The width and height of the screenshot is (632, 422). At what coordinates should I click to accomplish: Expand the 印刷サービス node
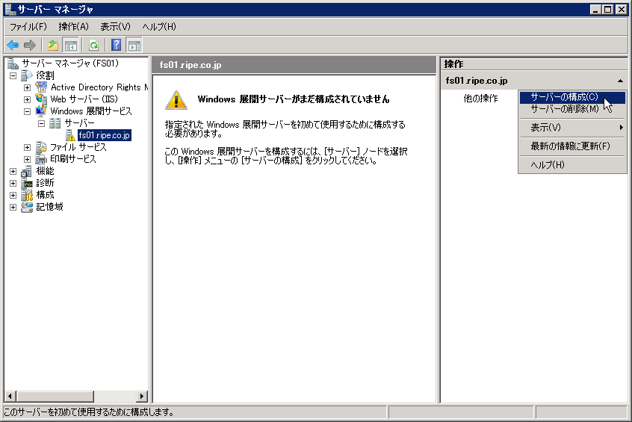27,159
